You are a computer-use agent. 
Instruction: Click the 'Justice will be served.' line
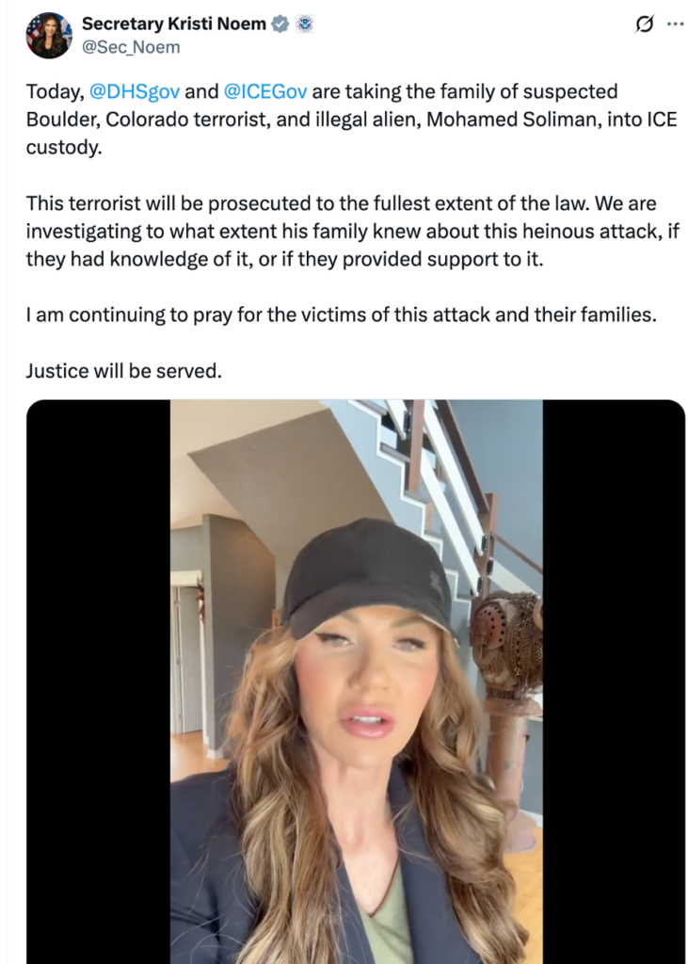pyautogui.click(x=123, y=371)
